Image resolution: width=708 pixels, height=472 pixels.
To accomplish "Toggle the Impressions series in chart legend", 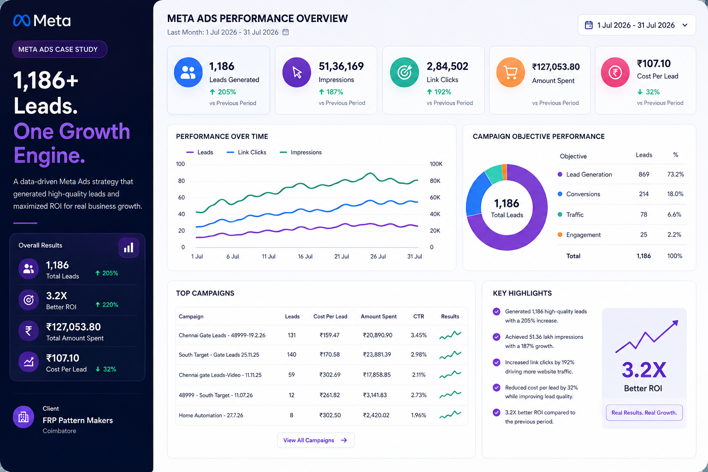I will coord(301,152).
